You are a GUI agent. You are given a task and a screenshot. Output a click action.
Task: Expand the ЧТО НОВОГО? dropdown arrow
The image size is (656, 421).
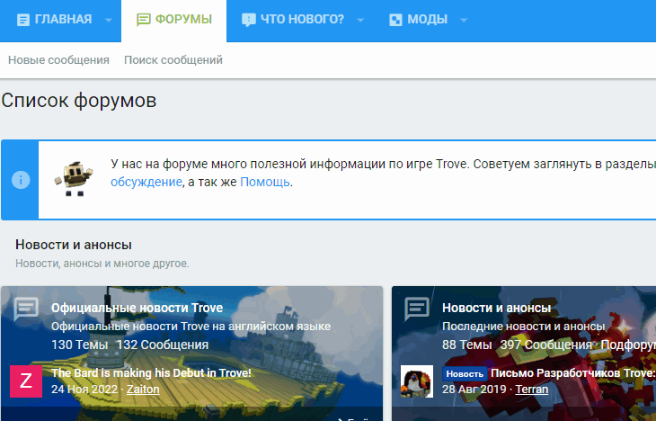[360, 20]
